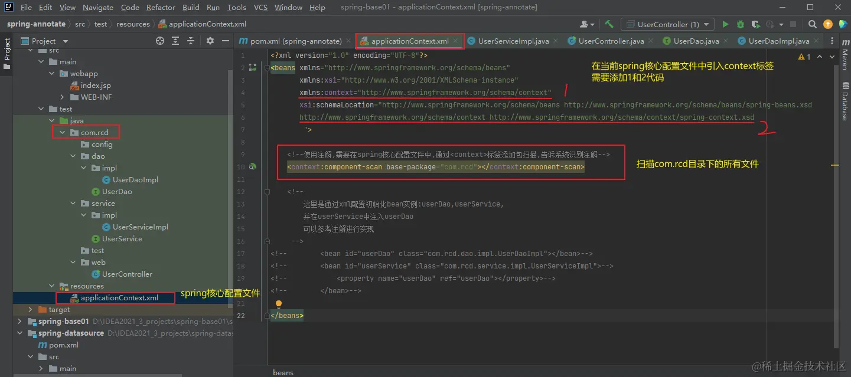
Task: Collapse the com.rcd package node
Action: point(63,133)
